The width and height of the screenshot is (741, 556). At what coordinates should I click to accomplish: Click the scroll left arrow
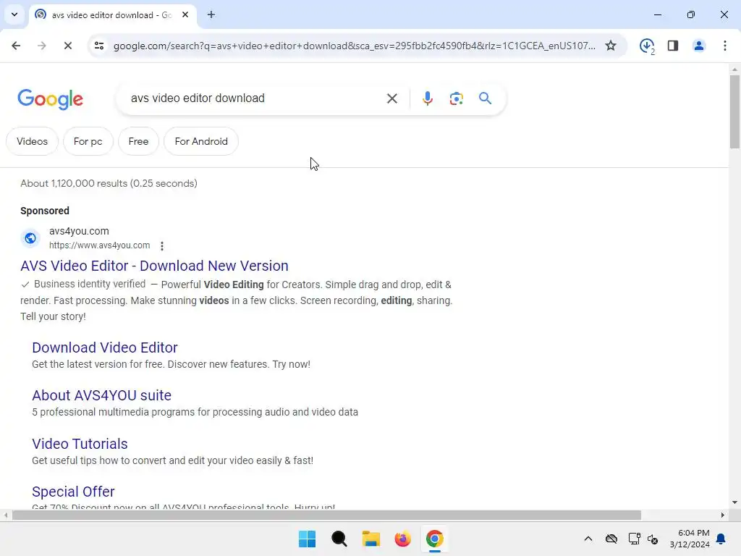(5, 515)
